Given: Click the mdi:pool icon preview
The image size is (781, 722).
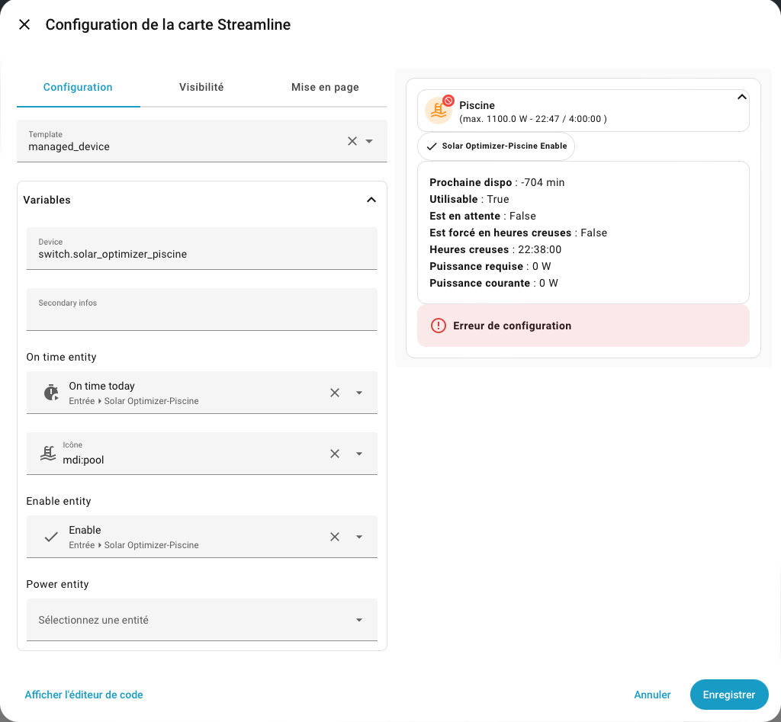Looking at the screenshot, I should point(48,454).
